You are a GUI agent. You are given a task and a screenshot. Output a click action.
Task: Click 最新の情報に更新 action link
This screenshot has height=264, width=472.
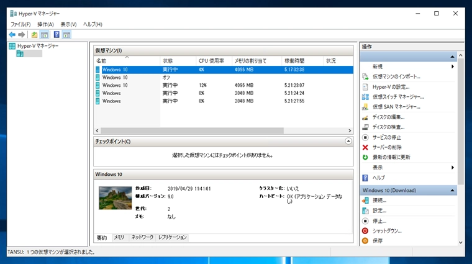click(391, 157)
